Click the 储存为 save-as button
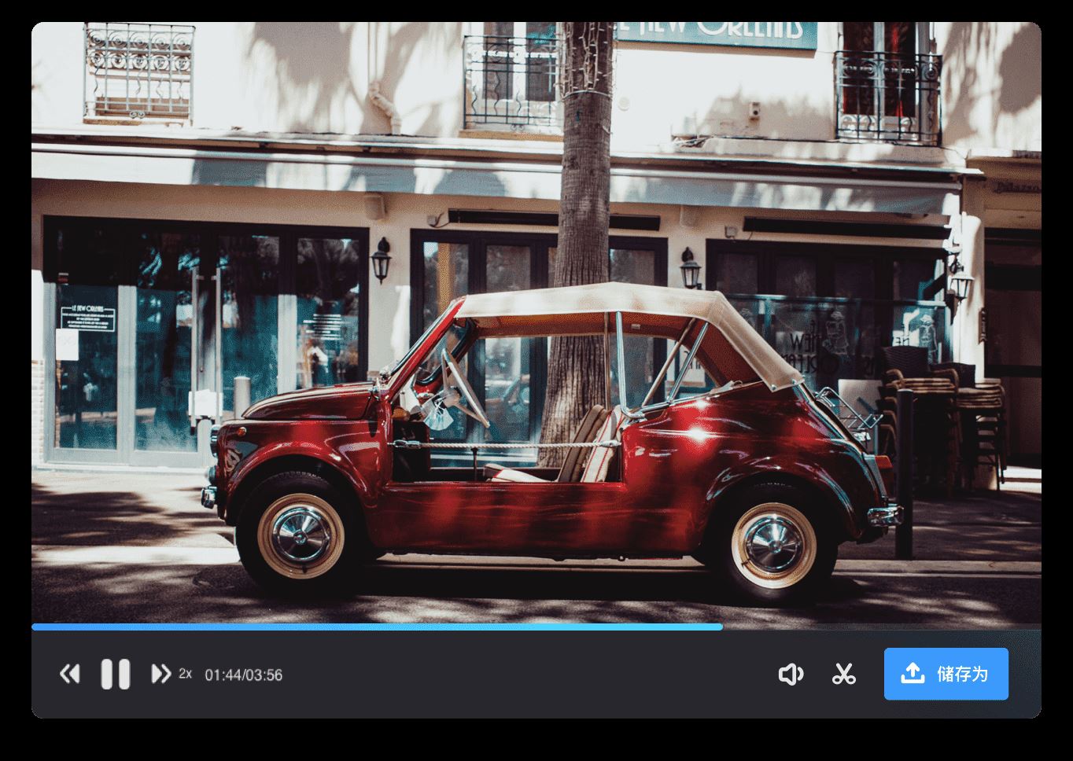 tap(946, 674)
